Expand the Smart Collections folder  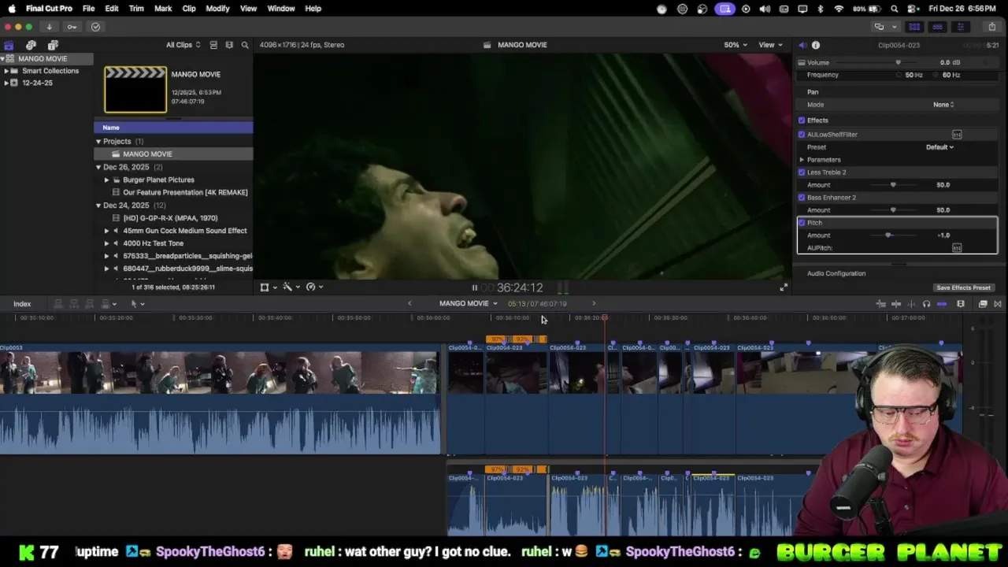pyautogui.click(x=6, y=71)
